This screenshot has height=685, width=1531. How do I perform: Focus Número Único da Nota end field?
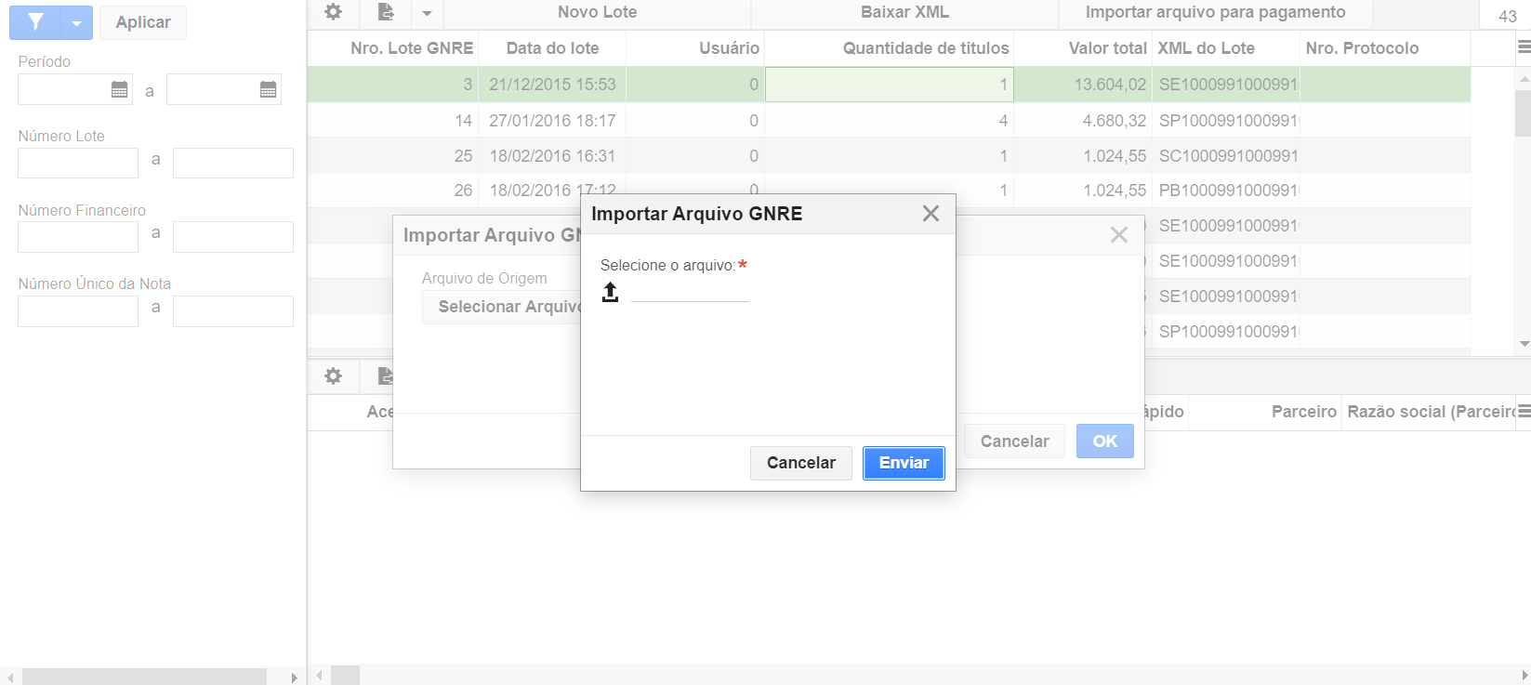(233, 311)
